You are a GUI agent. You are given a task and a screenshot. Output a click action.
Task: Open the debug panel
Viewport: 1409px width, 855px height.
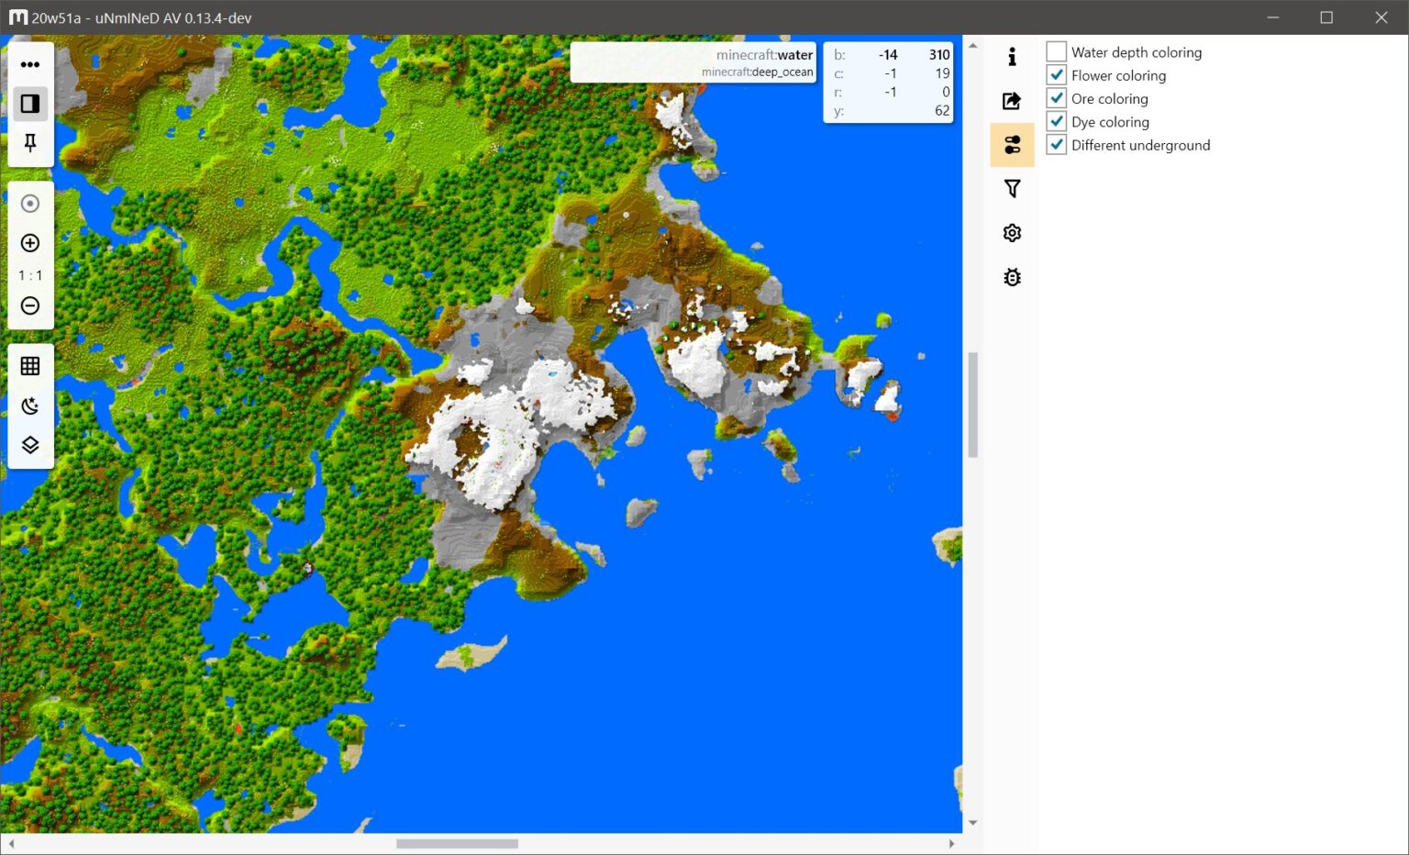[1012, 276]
